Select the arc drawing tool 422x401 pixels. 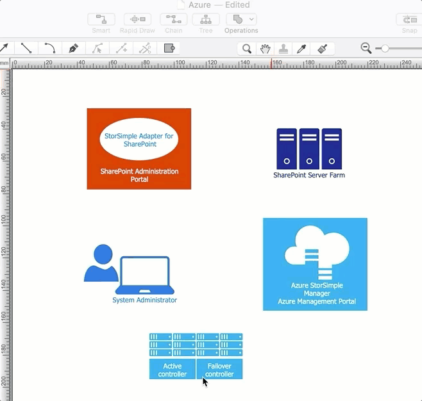[x=50, y=49]
